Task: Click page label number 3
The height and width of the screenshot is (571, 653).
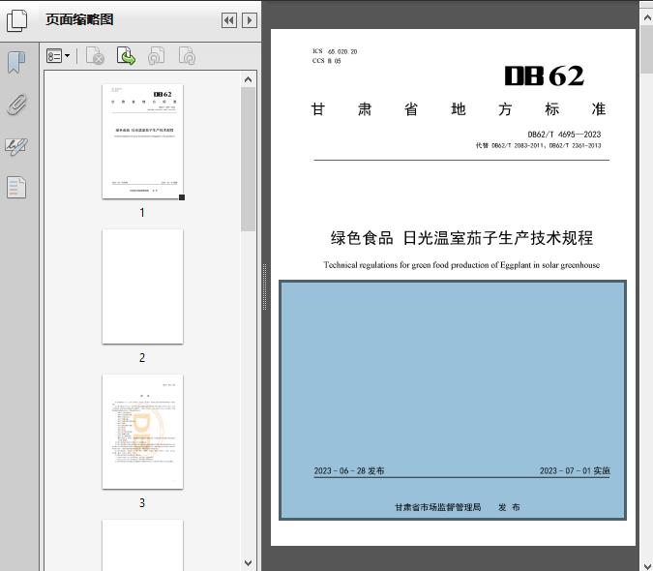Action: pos(142,503)
